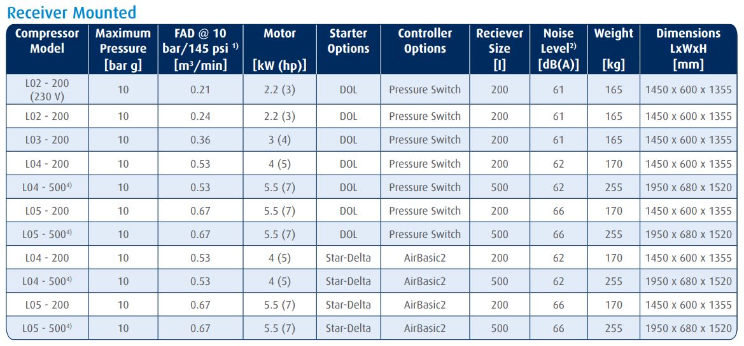Select the Starter Options column header
Screen dimensions: 744x346
click(x=348, y=49)
